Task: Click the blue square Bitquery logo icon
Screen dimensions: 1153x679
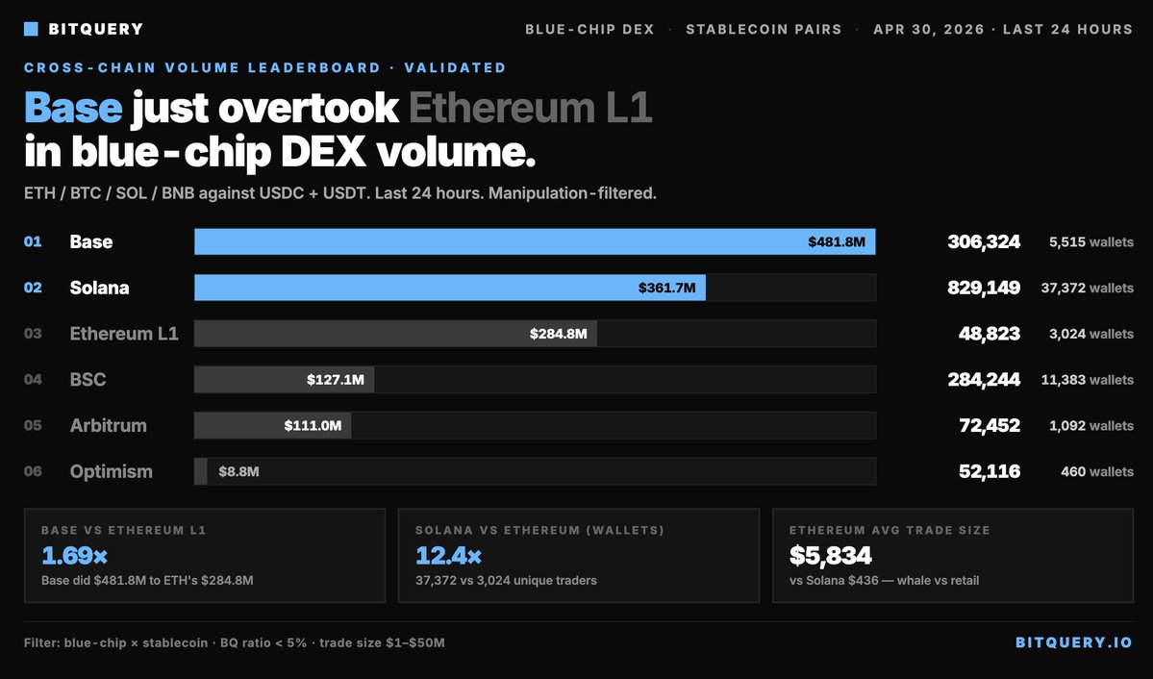Action: pos(31,29)
